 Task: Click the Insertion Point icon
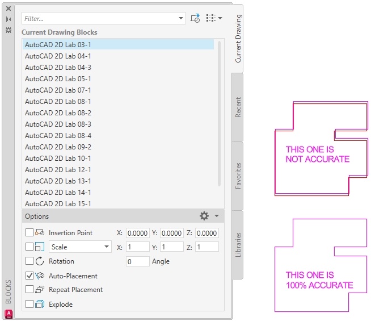click(x=40, y=232)
